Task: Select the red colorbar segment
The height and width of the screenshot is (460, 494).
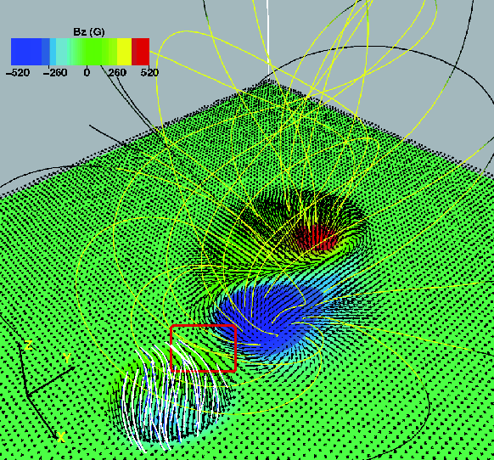Action: pos(141,52)
